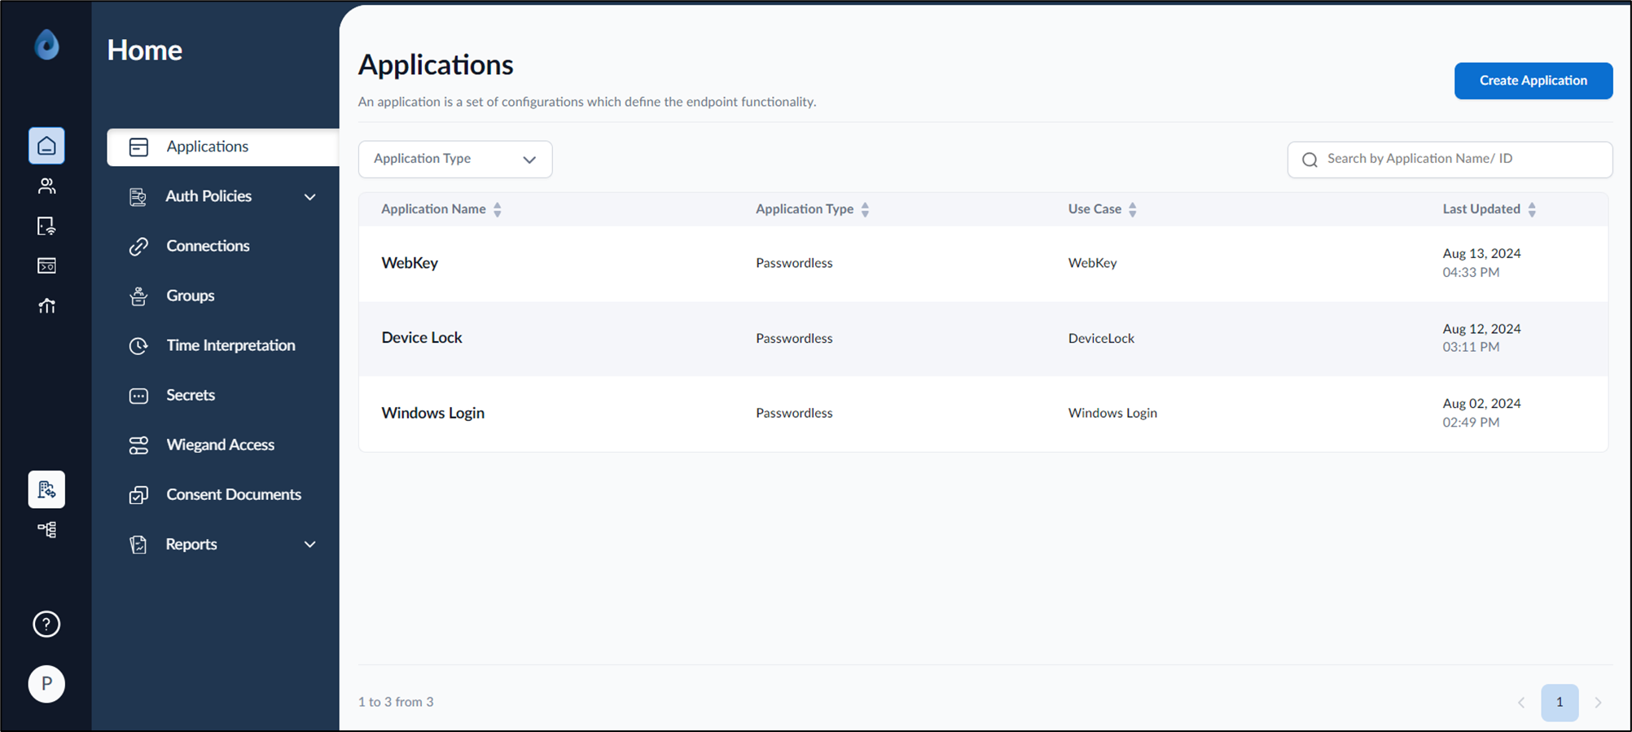Open the analytics chart icon in left rail
This screenshot has width=1632, height=732.
pyautogui.click(x=46, y=306)
